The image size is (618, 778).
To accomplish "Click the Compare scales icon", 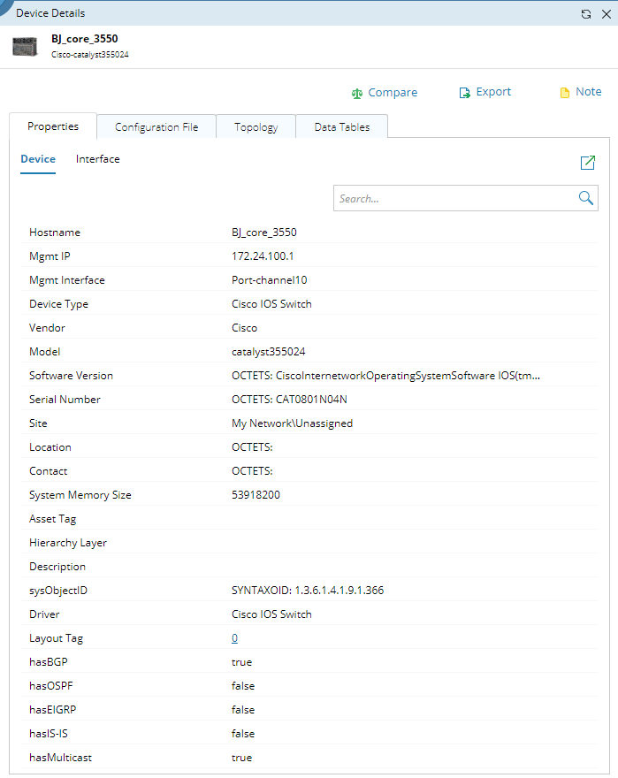I will point(357,93).
